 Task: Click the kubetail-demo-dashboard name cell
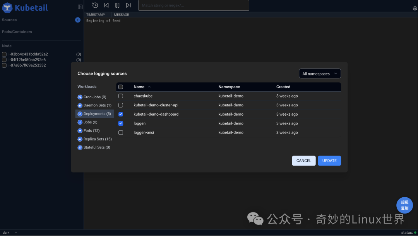click(x=156, y=114)
